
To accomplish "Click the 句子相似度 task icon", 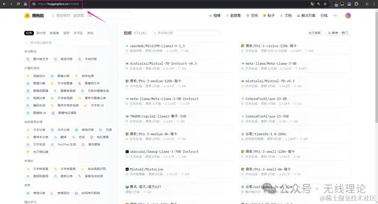I will [x=28, y=152].
